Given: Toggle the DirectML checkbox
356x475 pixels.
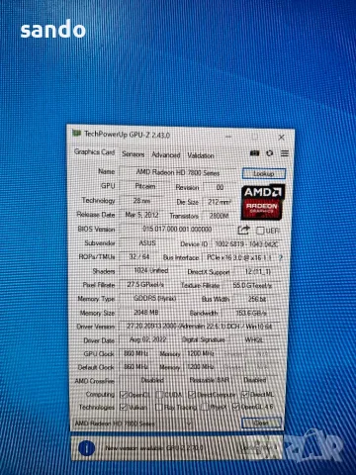Looking at the screenshot, I should pos(245,394).
